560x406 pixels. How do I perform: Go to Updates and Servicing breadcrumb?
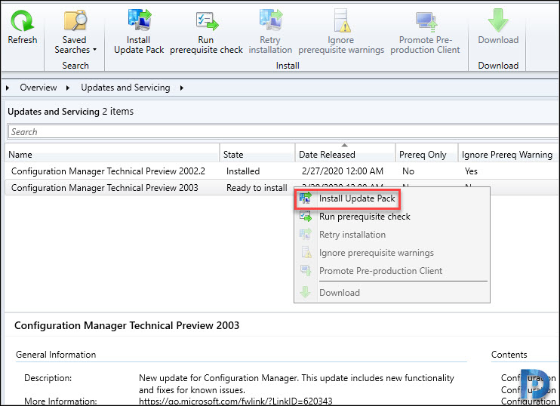[x=125, y=88]
